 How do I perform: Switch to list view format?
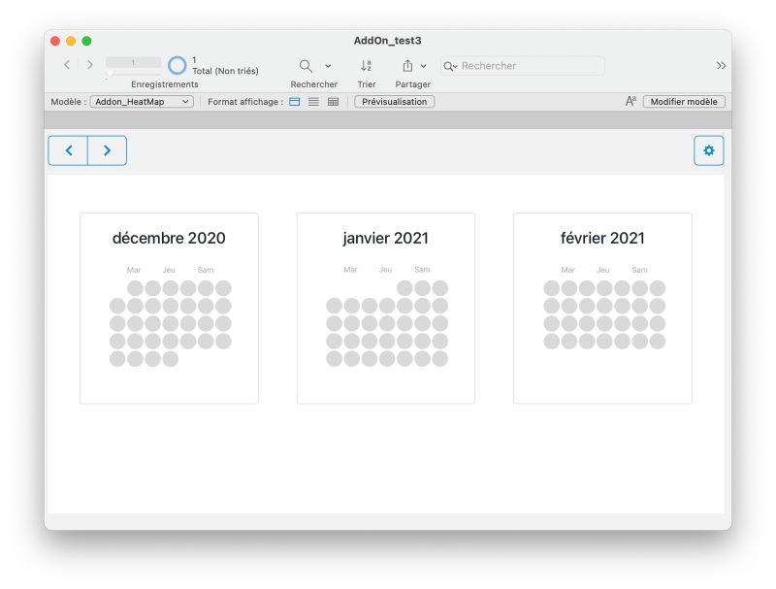point(313,102)
